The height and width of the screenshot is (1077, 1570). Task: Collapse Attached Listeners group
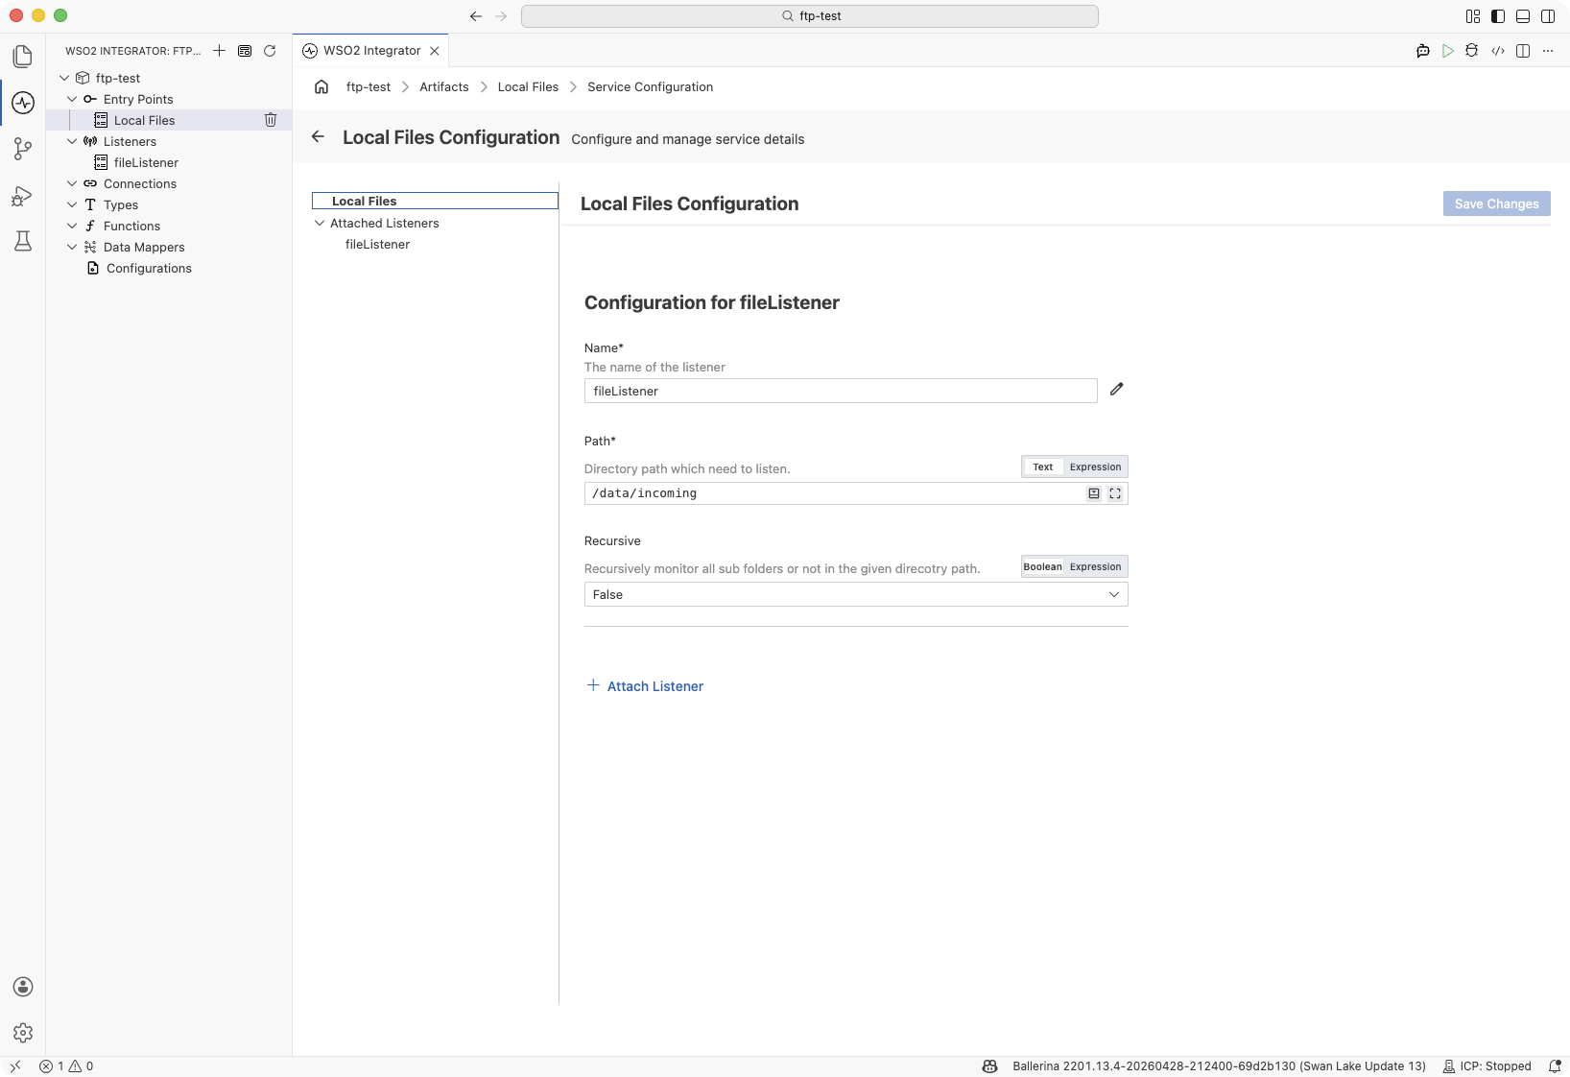[x=320, y=223]
